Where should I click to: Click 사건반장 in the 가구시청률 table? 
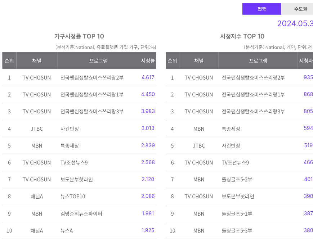click(70, 129)
